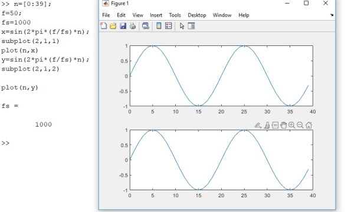Viewport: 351px width, 212px height.
Task: Click the Link Plot toolbar icon
Action: pyautogui.click(x=146, y=26)
